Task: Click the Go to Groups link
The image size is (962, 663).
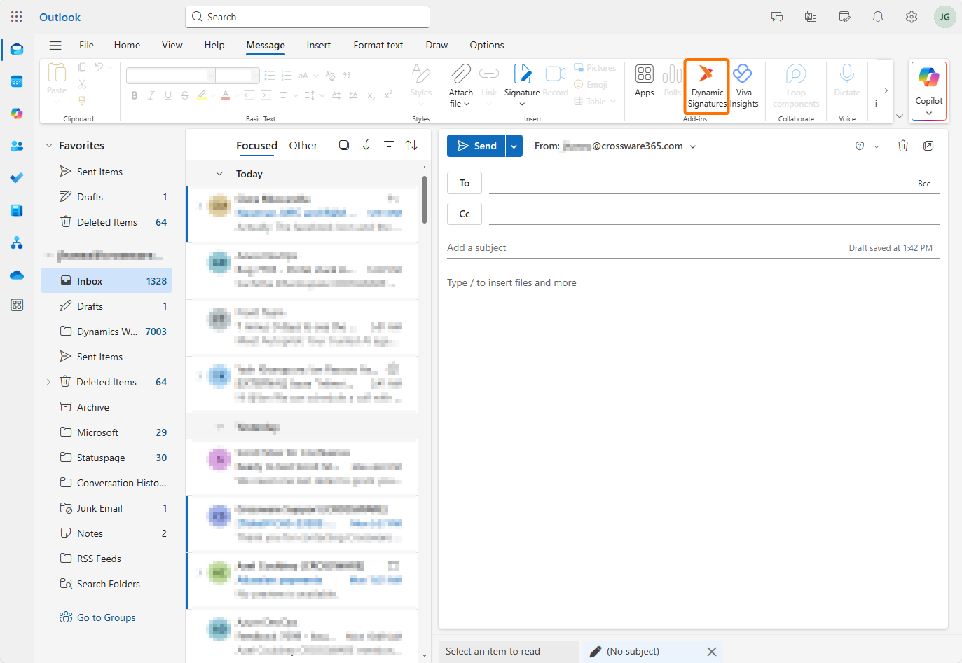Action: 106,617
